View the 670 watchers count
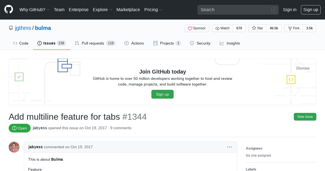 coord(239,28)
